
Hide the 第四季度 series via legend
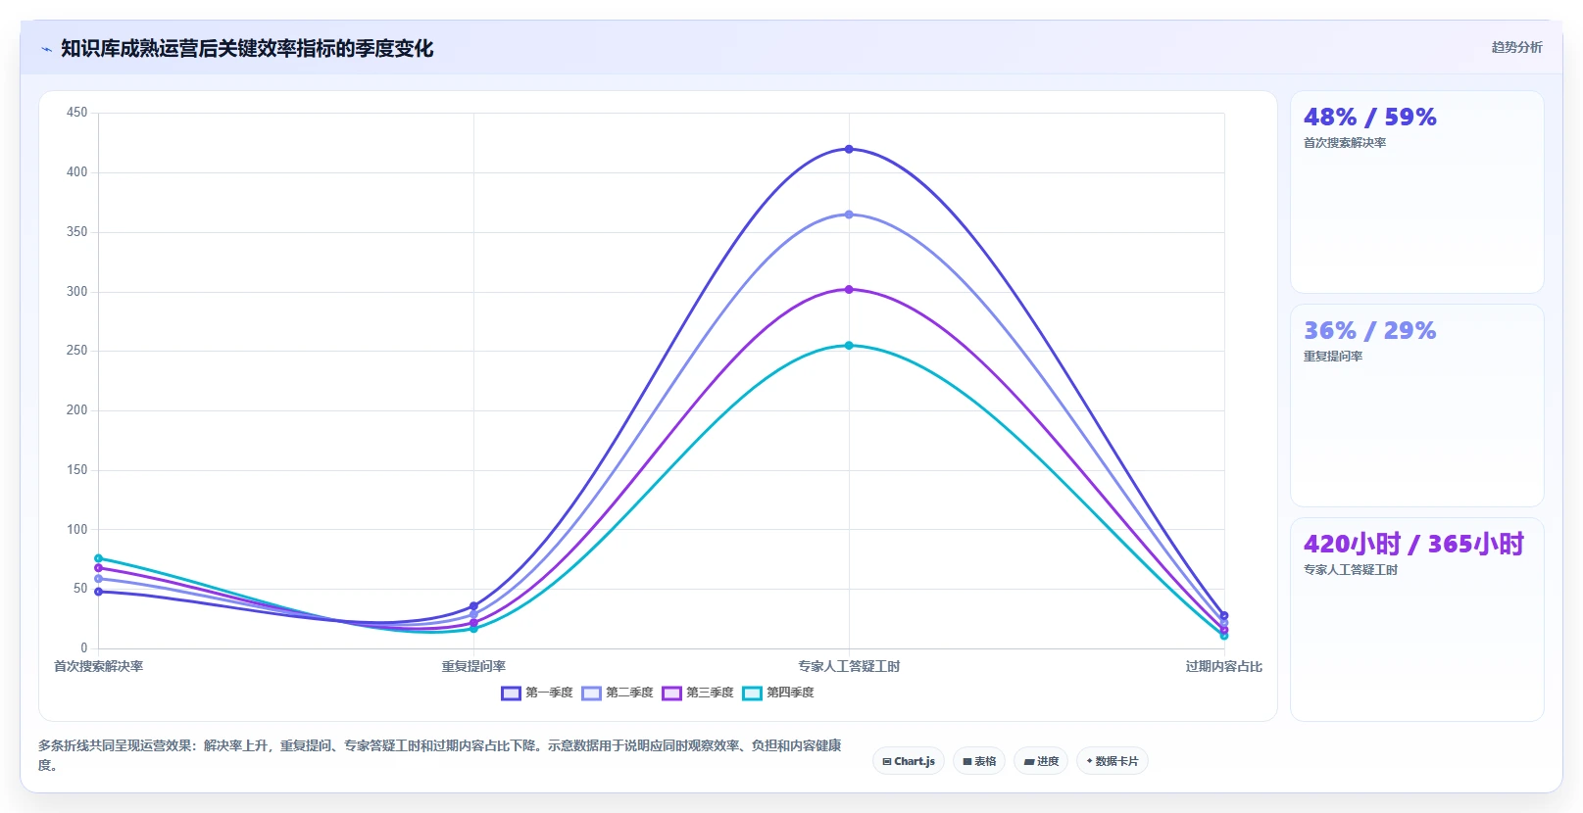[x=777, y=693]
